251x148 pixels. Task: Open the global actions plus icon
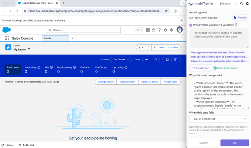[148, 30]
